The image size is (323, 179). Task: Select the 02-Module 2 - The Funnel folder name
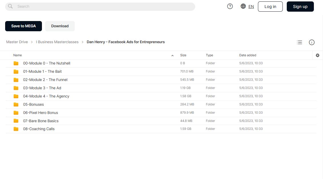45,80
